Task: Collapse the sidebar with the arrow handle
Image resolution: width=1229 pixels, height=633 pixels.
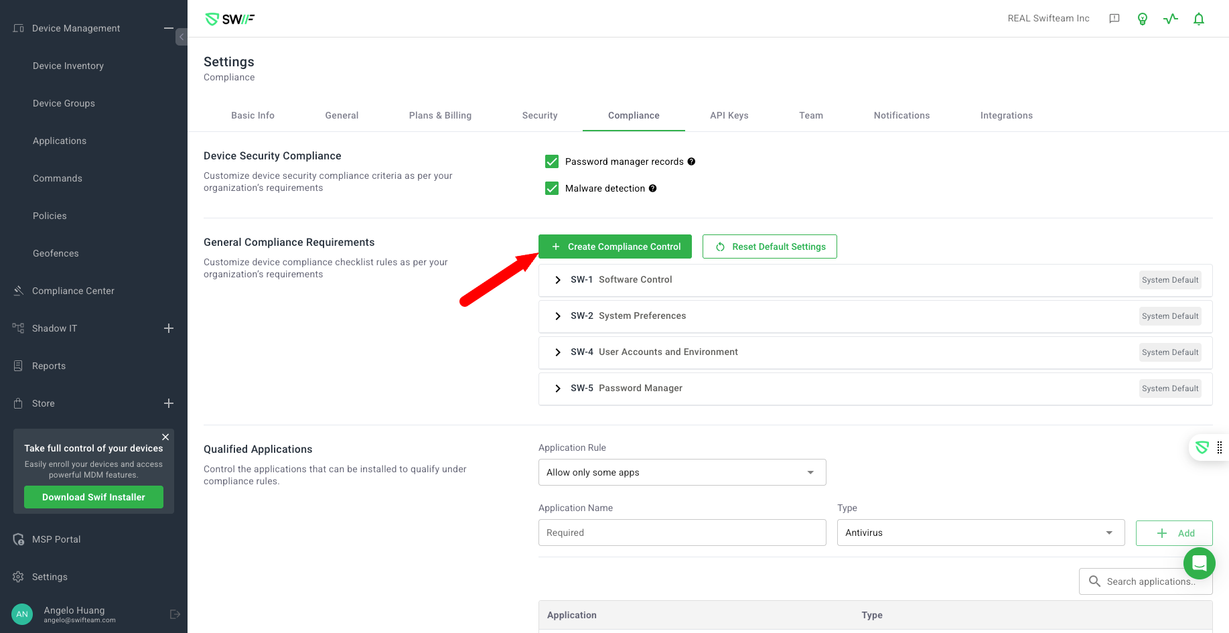Action: [x=181, y=37]
